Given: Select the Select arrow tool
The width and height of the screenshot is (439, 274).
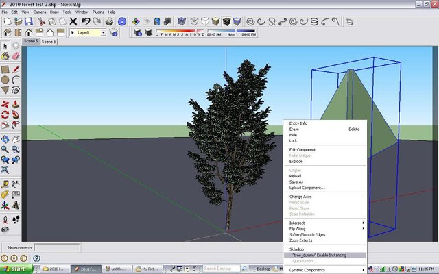Looking at the screenshot, I should coord(5,46).
